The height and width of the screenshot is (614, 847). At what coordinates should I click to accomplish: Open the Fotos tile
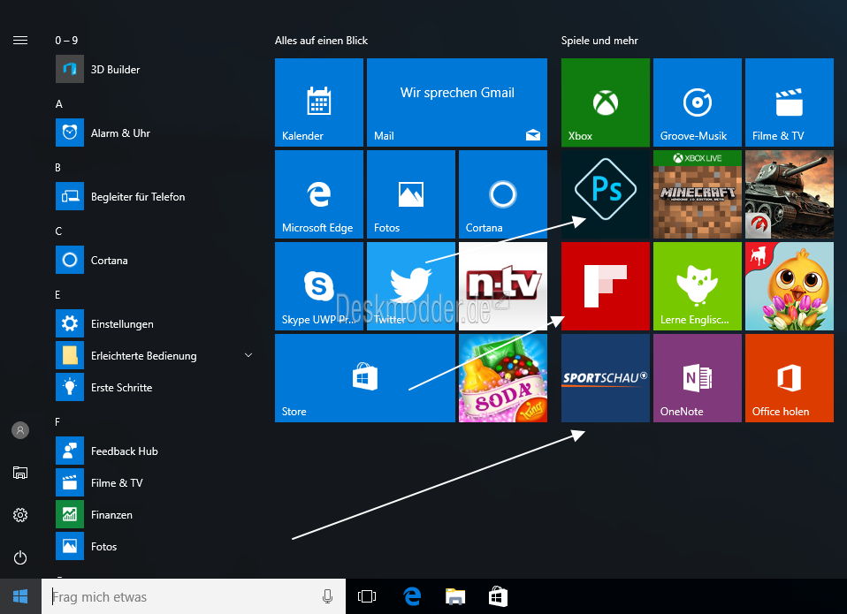(411, 194)
